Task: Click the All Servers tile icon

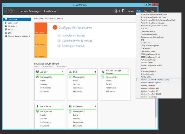Action: [70, 106]
